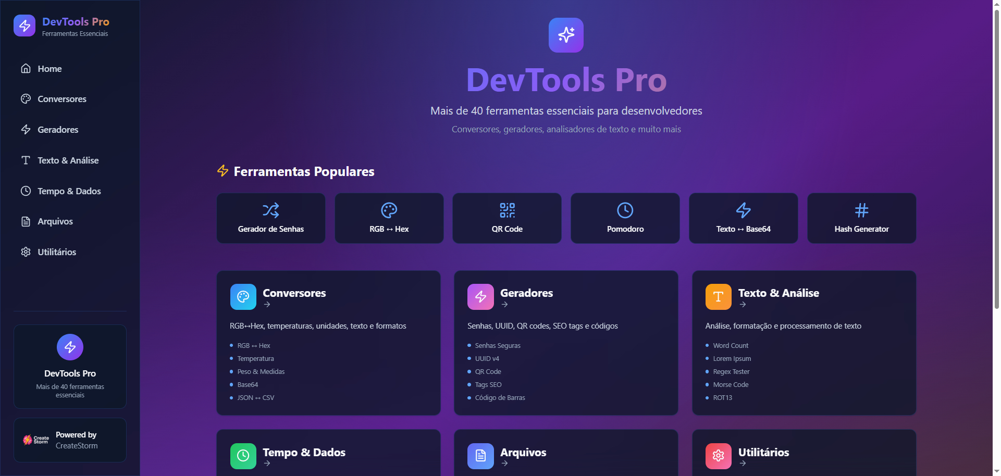Click the red gear icon of Utilitários card
Viewport: 1001px width, 476px height.
click(x=719, y=456)
